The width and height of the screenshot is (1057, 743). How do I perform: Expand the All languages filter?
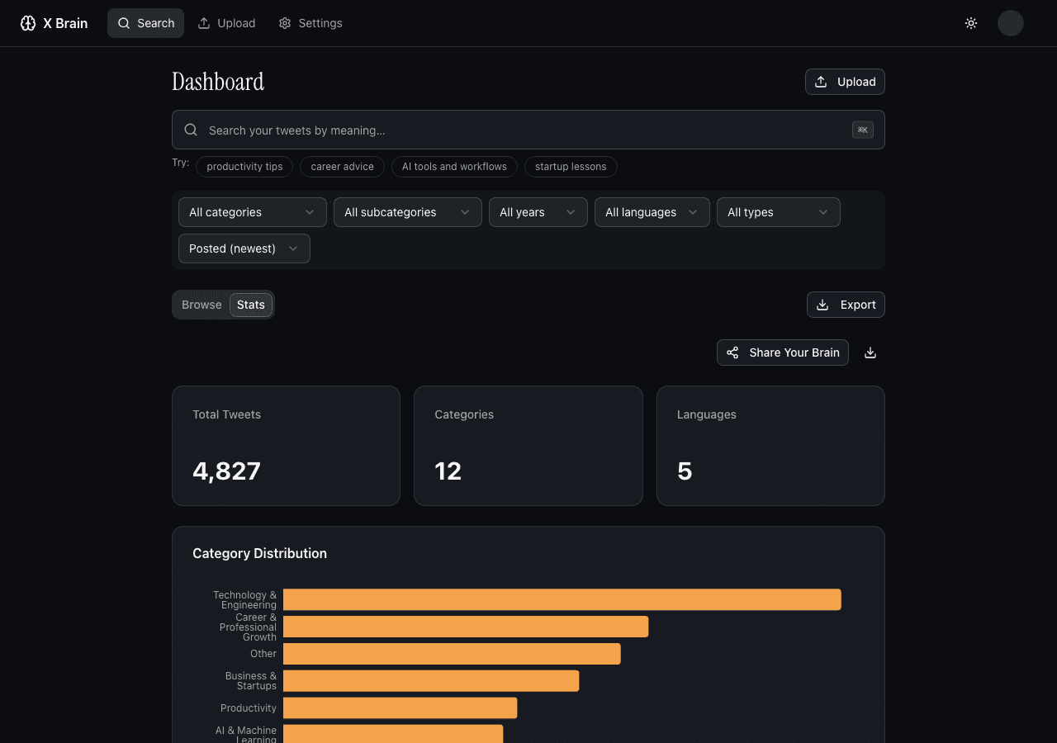pyautogui.click(x=652, y=212)
